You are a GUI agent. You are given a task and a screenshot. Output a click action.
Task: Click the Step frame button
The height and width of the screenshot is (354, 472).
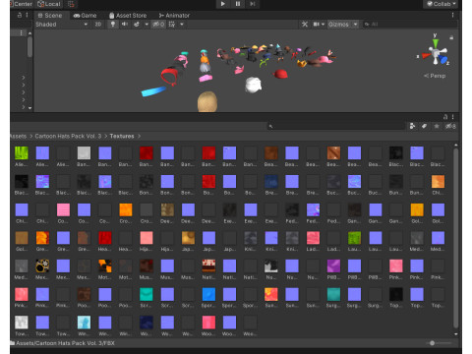point(253,4)
